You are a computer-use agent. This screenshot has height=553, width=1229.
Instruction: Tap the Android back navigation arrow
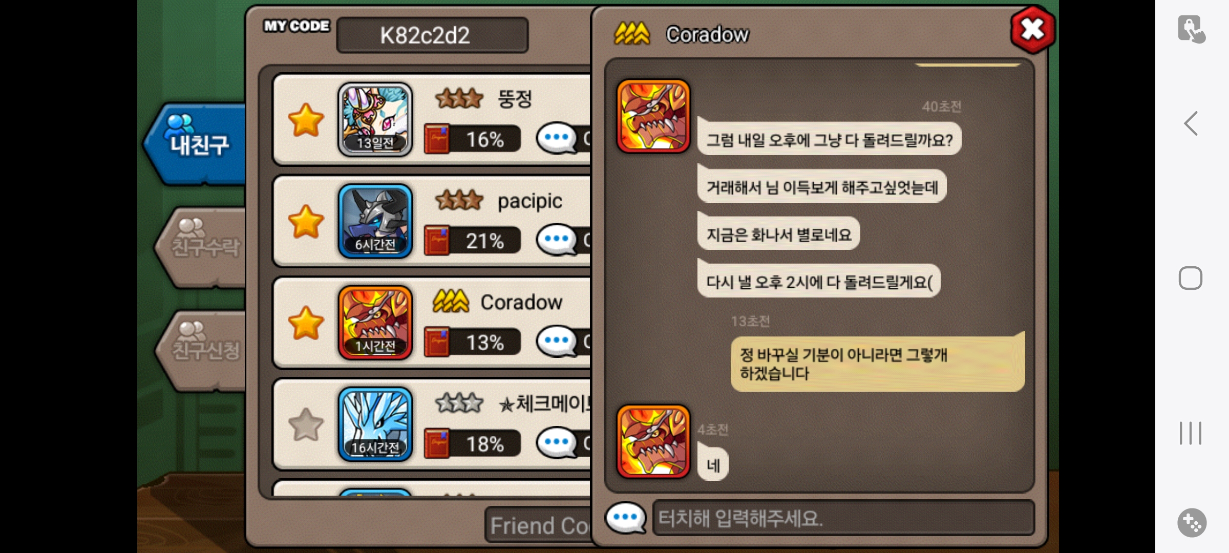1191,123
